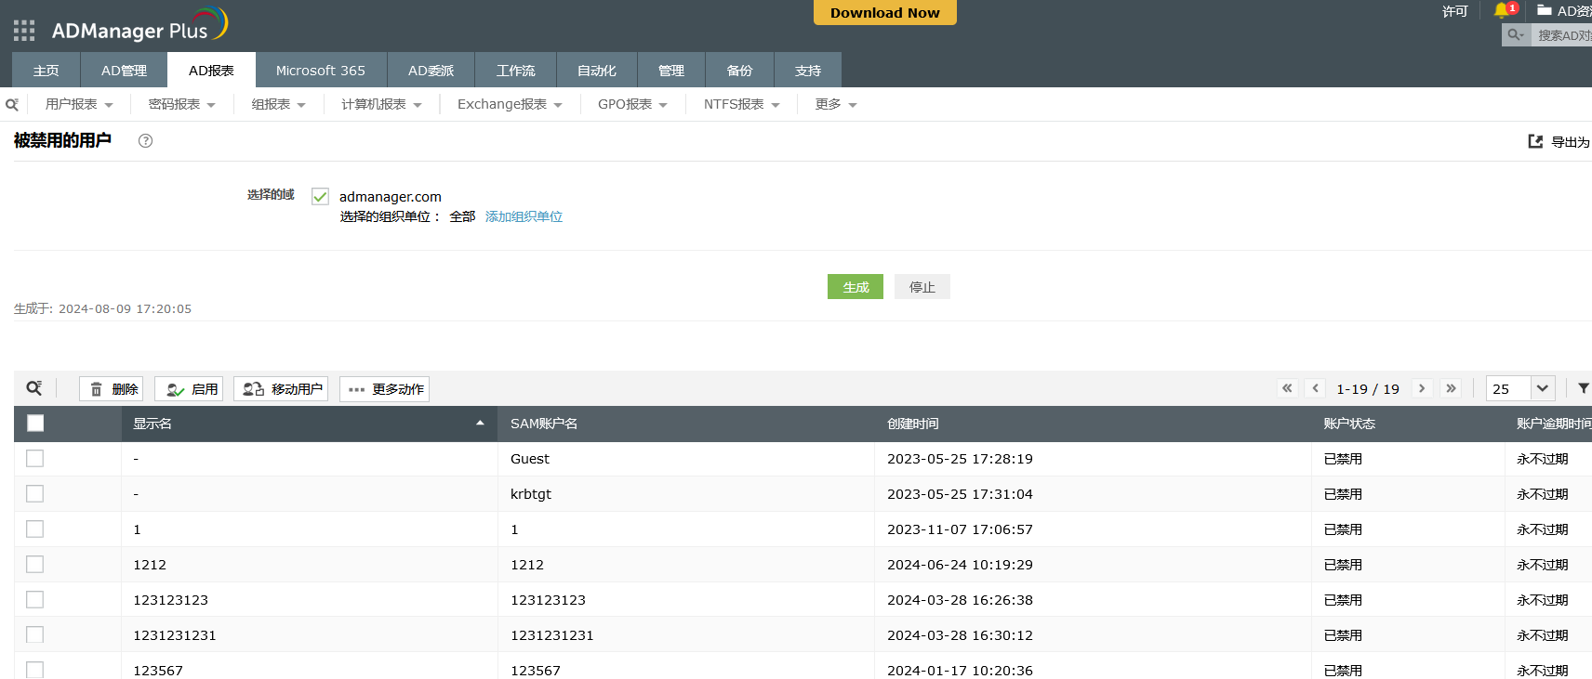The image size is (1592, 679).
Task: Click the green 生成 button
Action: click(x=855, y=287)
